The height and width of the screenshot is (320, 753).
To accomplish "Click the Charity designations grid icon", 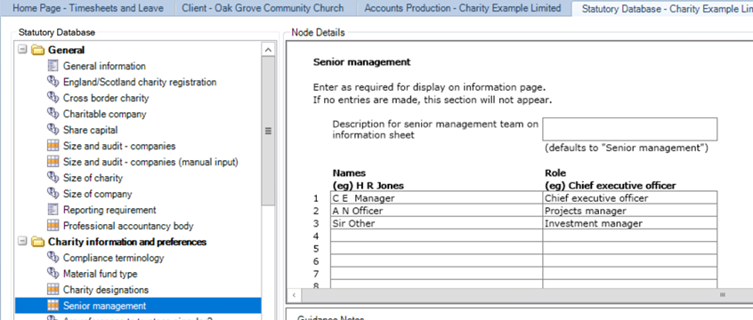I will tap(53, 289).
